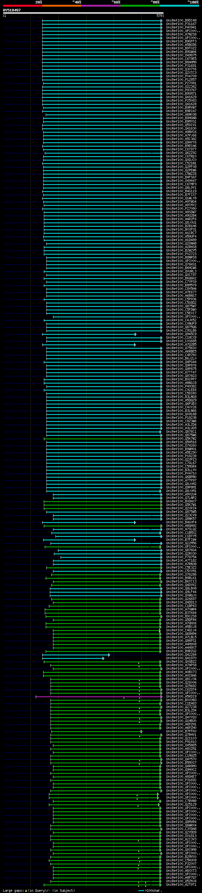Click the UniRef100_Q42264 hit label
This screenshot has height=893, width=202.
[x=181, y=654]
